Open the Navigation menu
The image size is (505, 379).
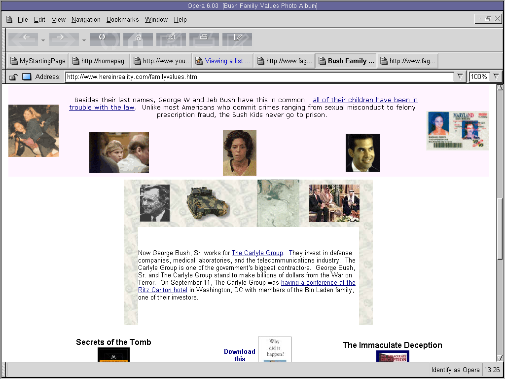86,20
